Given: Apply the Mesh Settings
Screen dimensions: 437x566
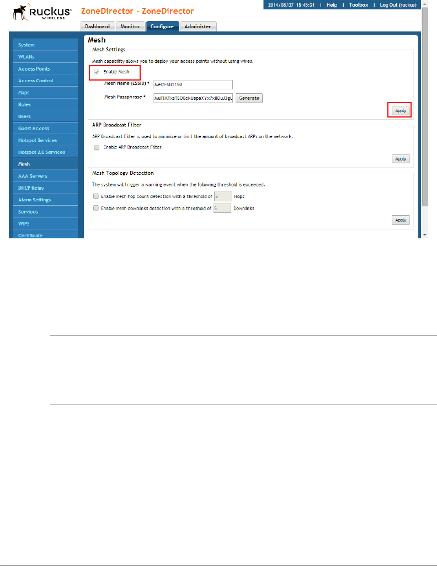Looking at the screenshot, I should tap(401, 110).
